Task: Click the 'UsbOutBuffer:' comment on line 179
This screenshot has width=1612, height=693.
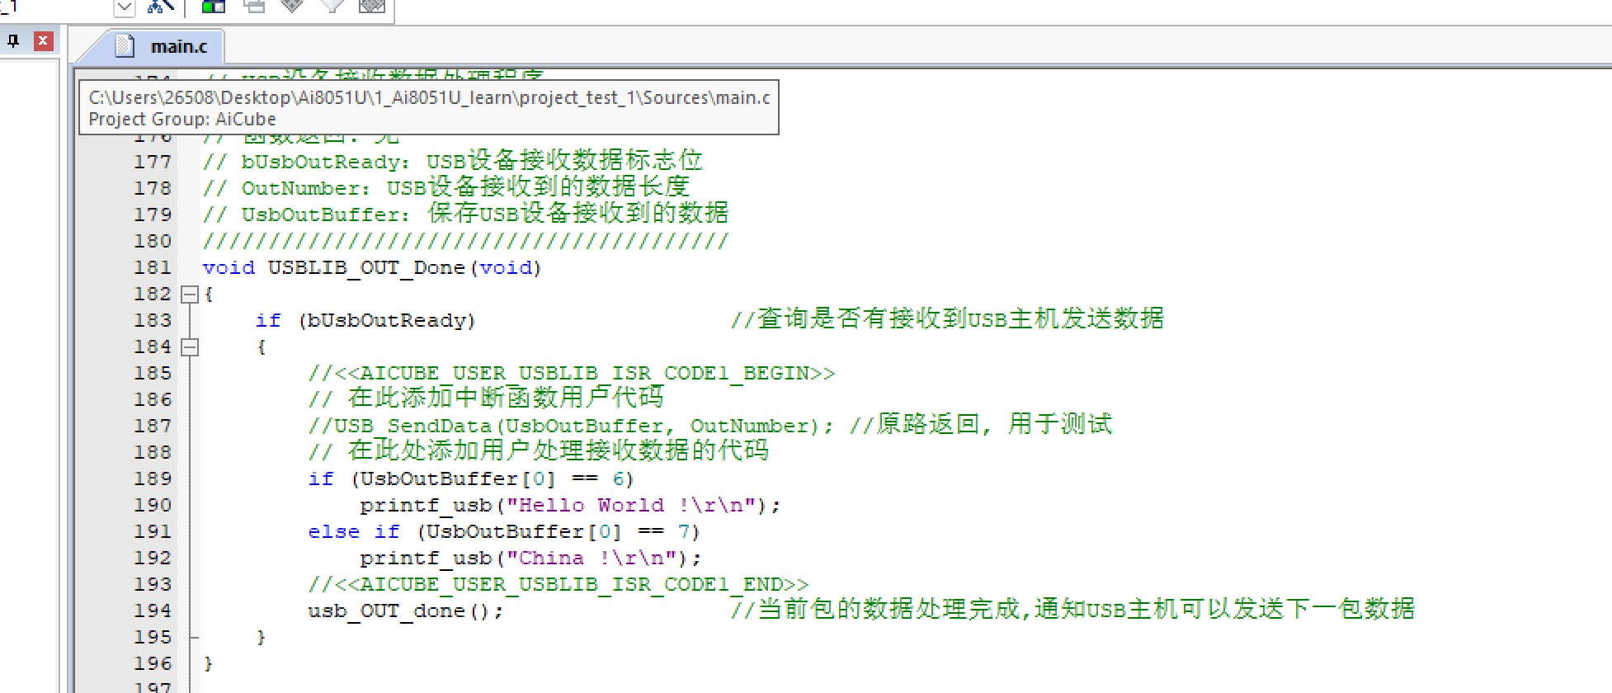Action: [326, 215]
